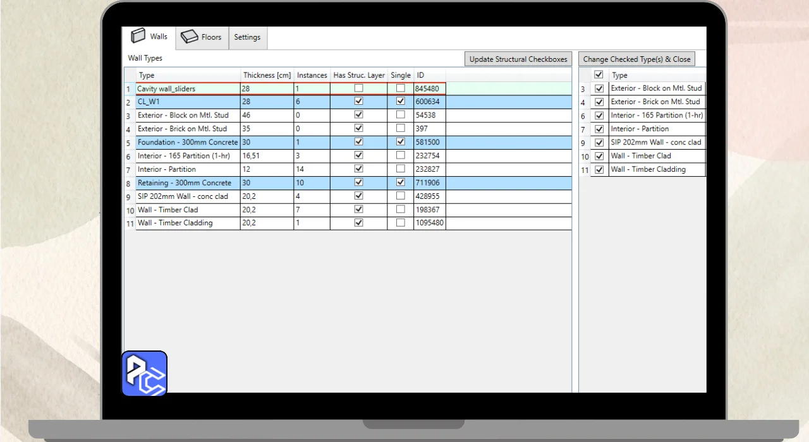Select Wall - Timber Cladding in left table
The height and width of the screenshot is (442, 809).
tap(188, 223)
